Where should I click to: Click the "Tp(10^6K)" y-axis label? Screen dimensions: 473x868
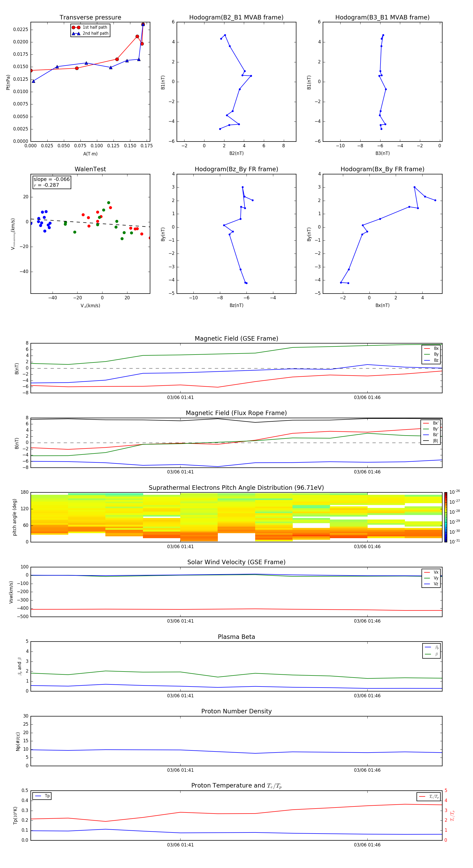15,816
